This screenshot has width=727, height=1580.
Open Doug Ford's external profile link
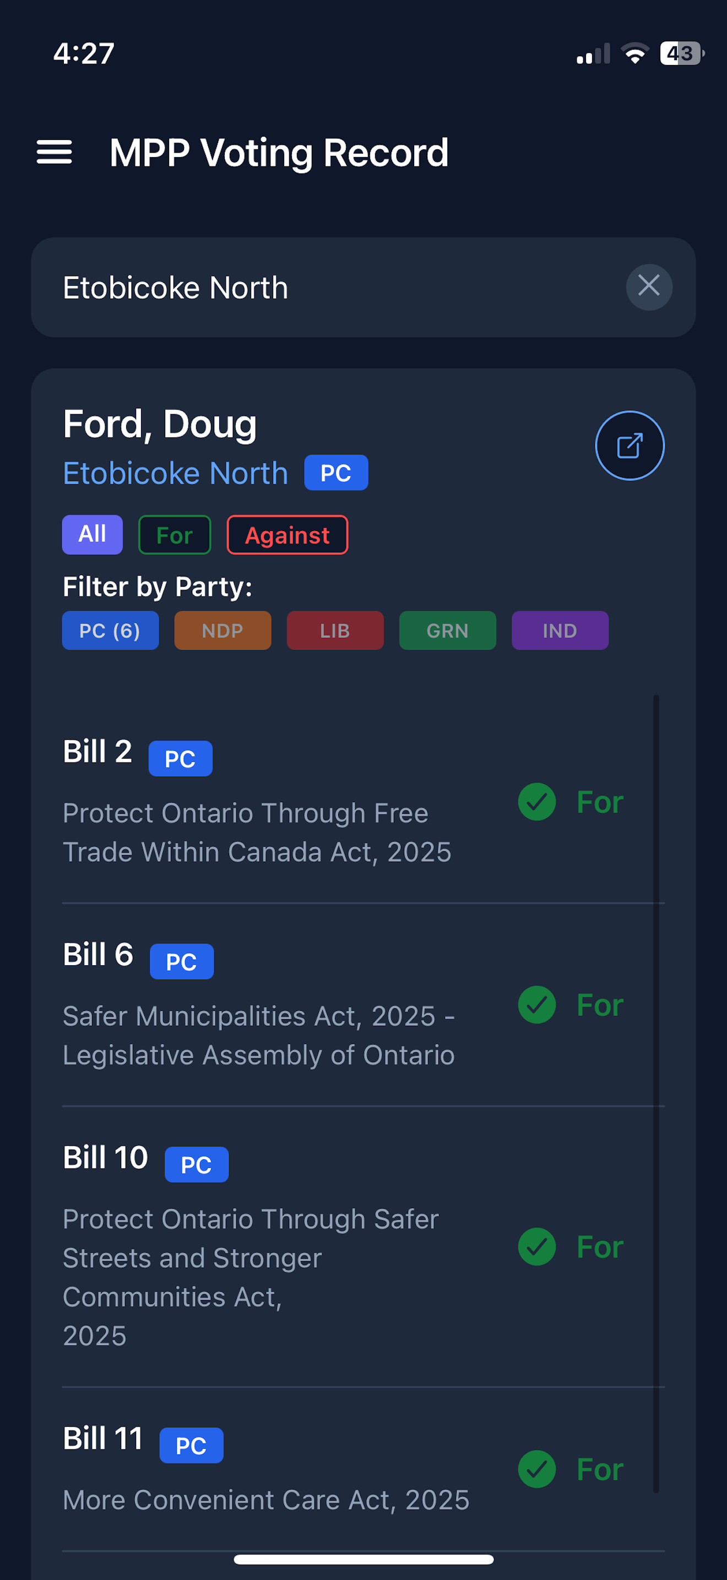pyautogui.click(x=630, y=445)
